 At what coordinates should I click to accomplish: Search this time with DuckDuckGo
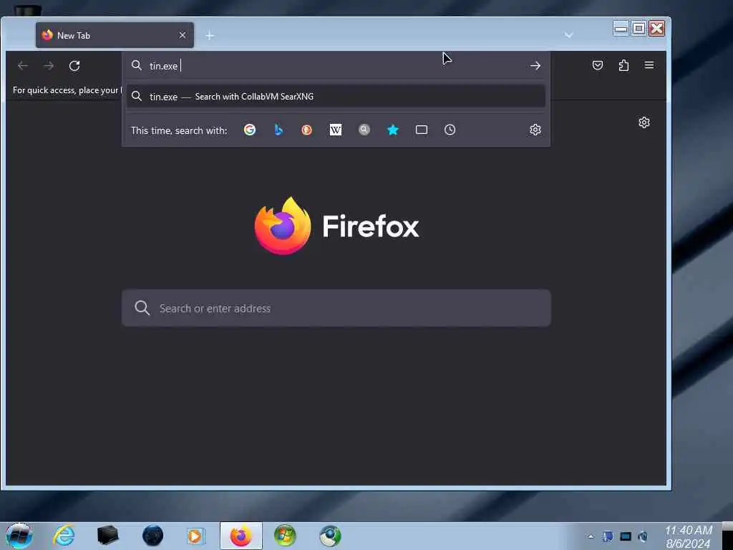306,130
